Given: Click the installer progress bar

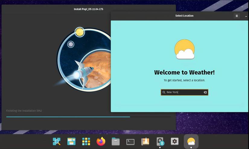Looking at the screenshot, I should pyautogui.click(x=89, y=117).
